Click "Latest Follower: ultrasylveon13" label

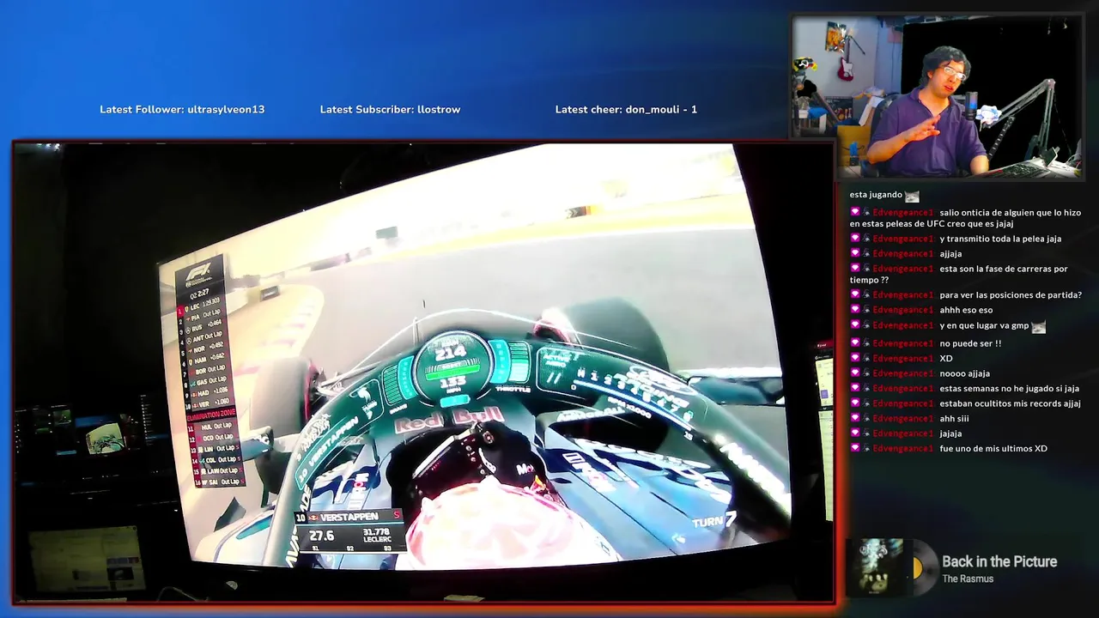[182, 110]
